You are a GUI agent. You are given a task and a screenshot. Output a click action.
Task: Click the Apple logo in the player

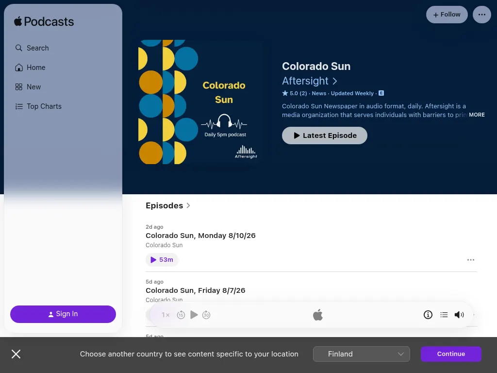pos(317,315)
